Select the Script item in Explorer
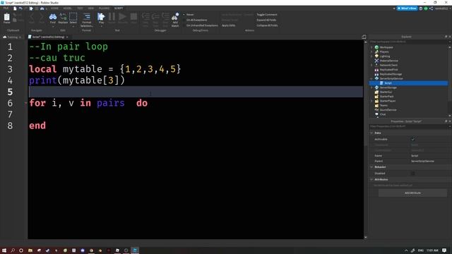 click(408, 83)
